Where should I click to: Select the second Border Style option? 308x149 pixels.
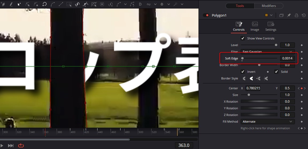click(251, 78)
